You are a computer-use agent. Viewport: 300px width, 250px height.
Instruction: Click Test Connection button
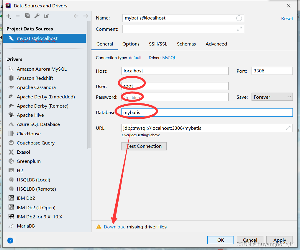pos(144,146)
